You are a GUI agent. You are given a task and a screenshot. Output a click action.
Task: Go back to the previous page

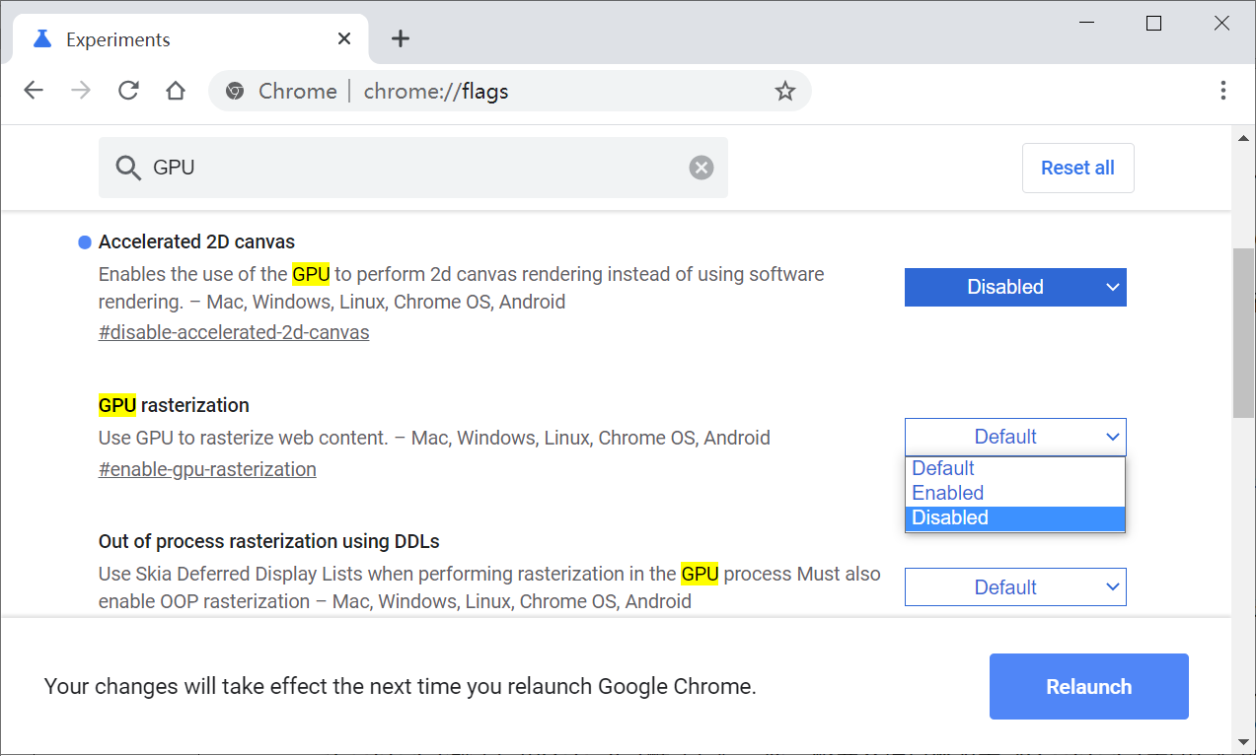[34, 91]
